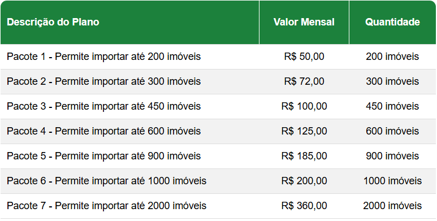Select the Pacote 4 description row

coord(103,131)
